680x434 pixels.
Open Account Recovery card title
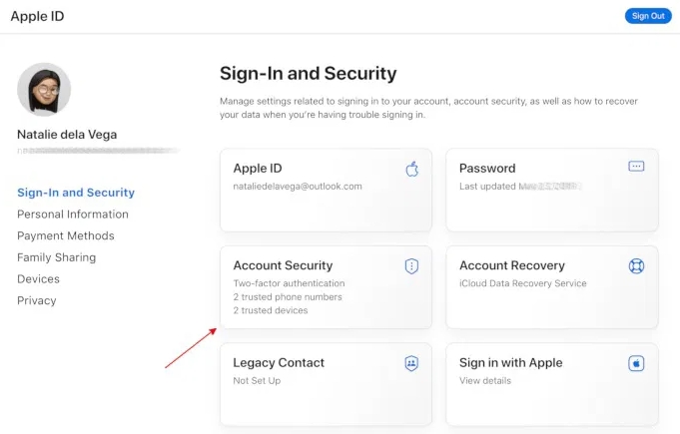[x=512, y=266]
